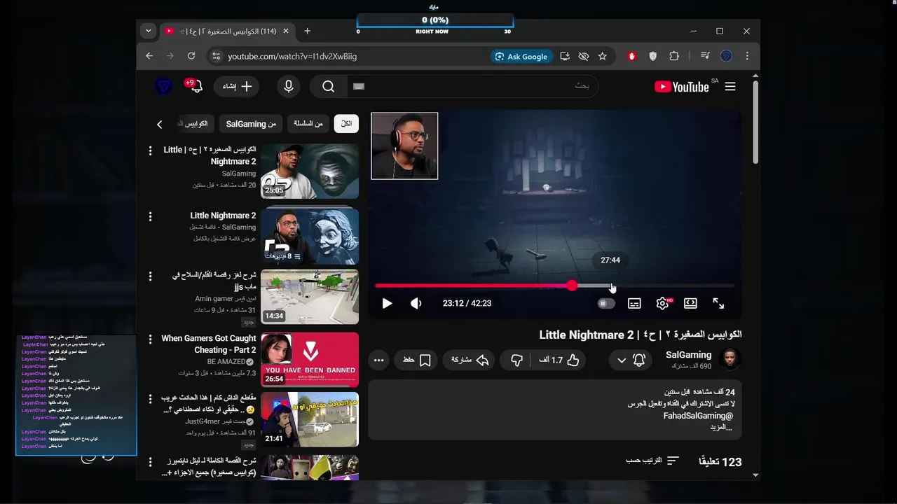Image resolution: width=897 pixels, height=504 pixels.
Task: Bookmark this page with star
Action: point(602,56)
